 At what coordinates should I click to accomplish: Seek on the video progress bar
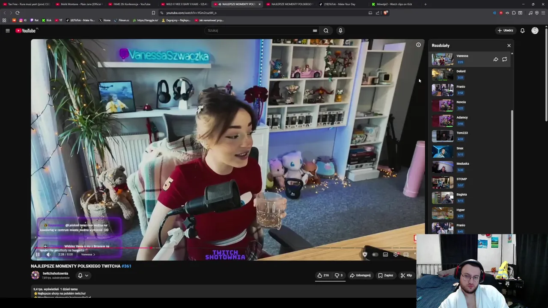click(226, 248)
